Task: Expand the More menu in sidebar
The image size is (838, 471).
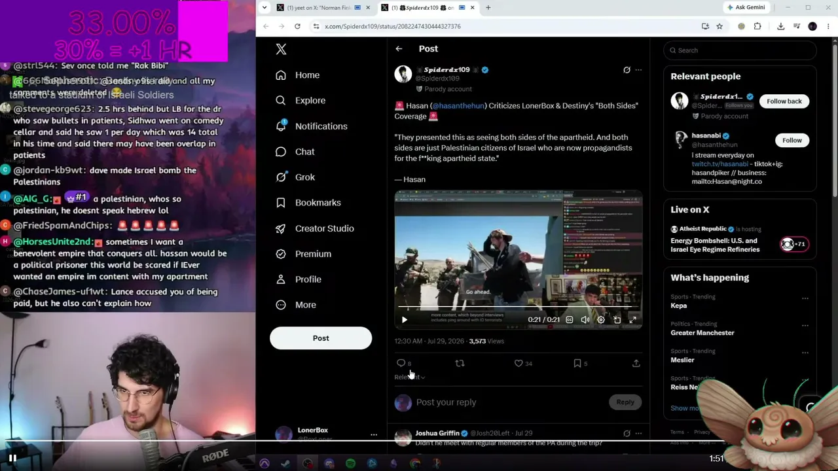Action: [296, 305]
